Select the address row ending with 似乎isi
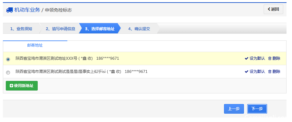The height and width of the screenshot is (122, 292). (x=144, y=72)
